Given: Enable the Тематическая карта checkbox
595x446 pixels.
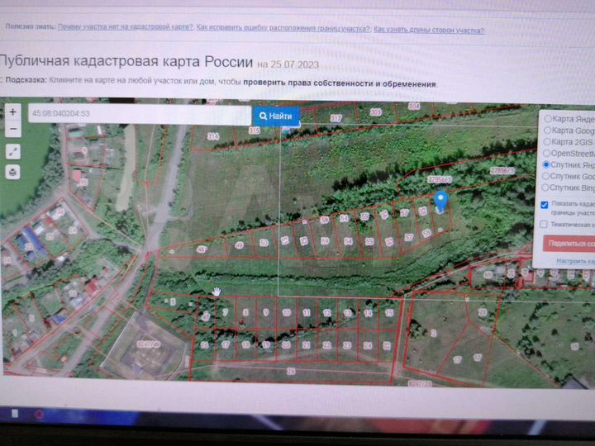Looking at the screenshot, I should 544,224.
